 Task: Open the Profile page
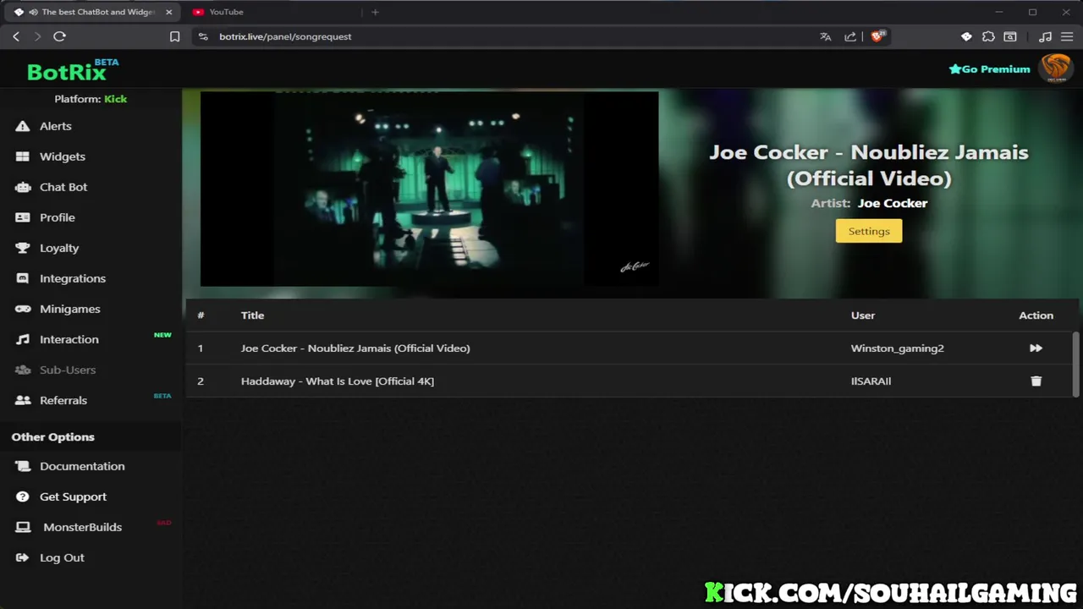pyautogui.click(x=58, y=217)
